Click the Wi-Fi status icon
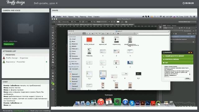The height and width of the screenshot is (112, 199). pyautogui.click(x=161, y=16)
